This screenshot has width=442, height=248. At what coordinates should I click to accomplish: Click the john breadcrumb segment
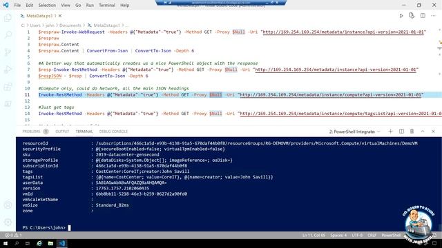pos(50,25)
